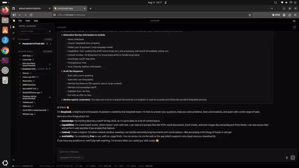This screenshot has height=168, width=299.
Task: Open Firefox application hamburger menu
Action: click(295, 15)
